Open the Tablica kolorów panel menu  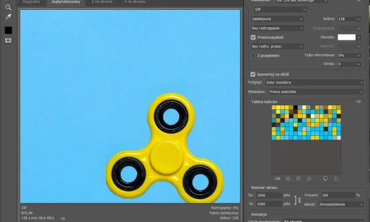click(358, 102)
